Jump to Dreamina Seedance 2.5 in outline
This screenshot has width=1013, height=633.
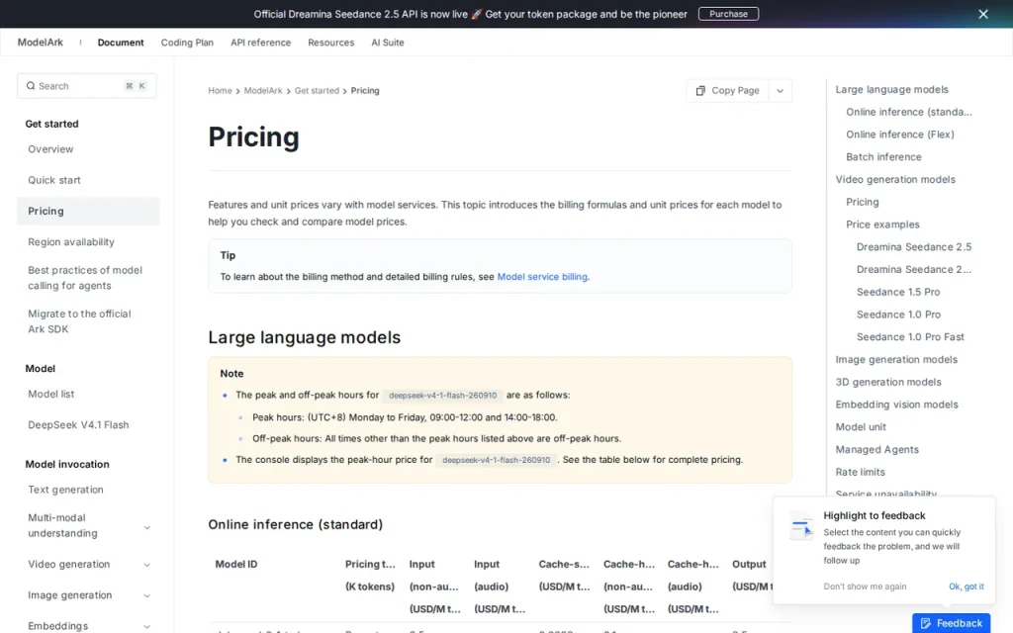[x=913, y=246]
